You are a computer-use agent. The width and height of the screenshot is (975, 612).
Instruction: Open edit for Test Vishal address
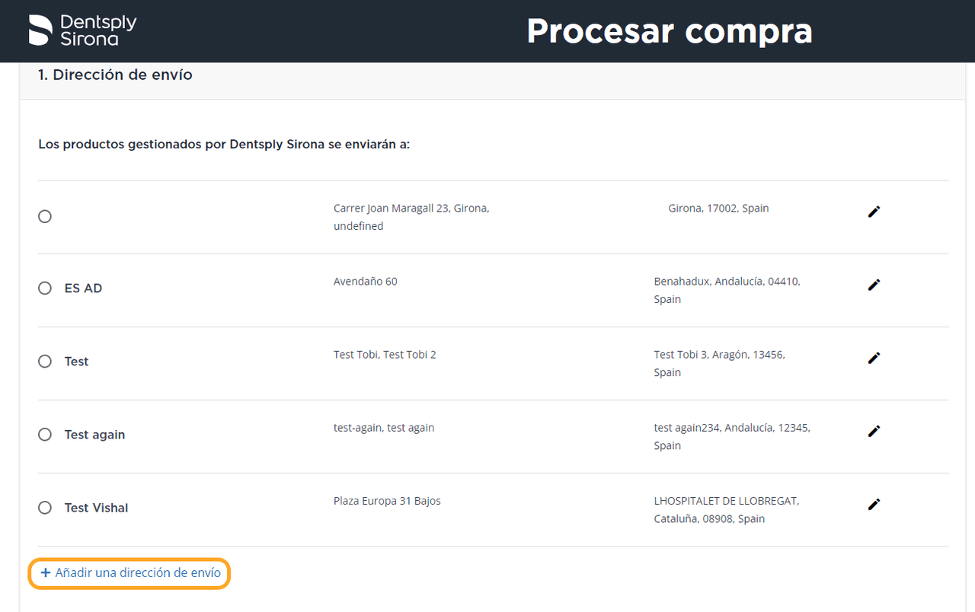pyautogui.click(x=874, y=504)
